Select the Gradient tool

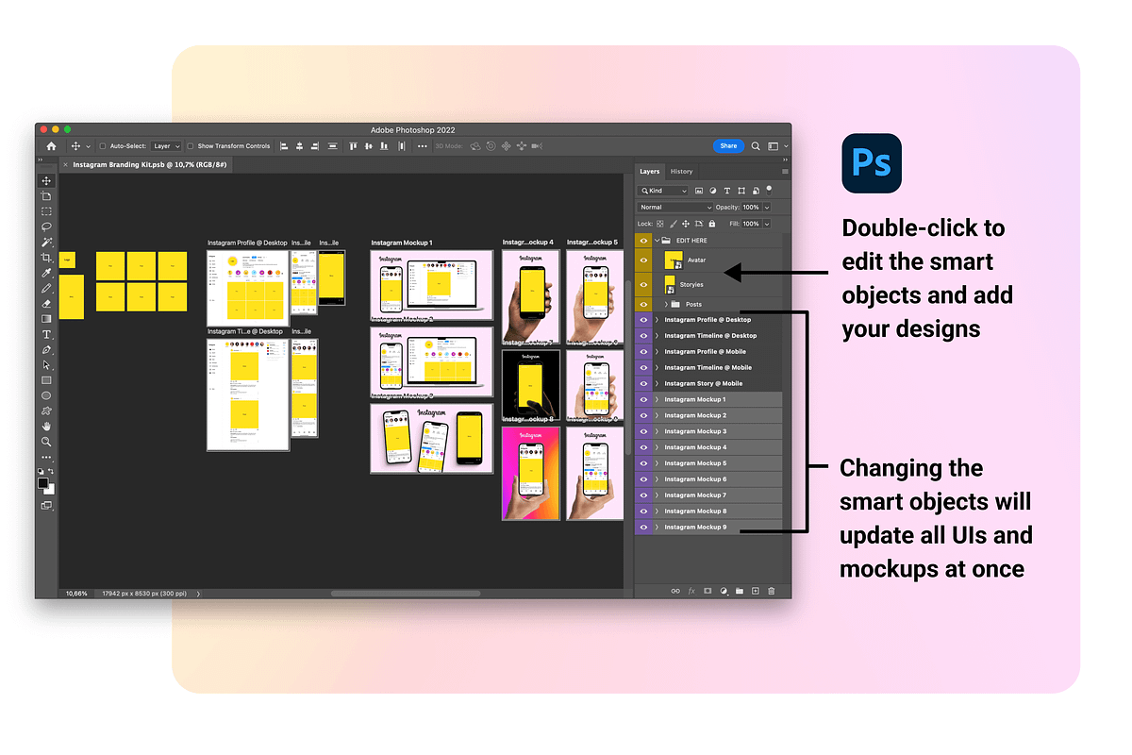coord(46,319)
